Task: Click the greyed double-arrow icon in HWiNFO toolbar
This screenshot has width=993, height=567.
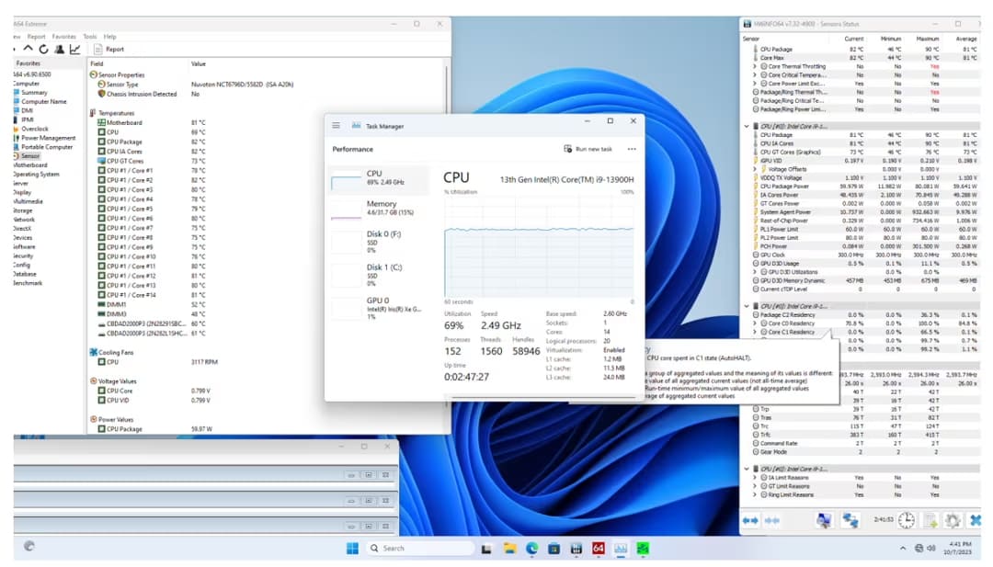Action: (x=772, y=520)
